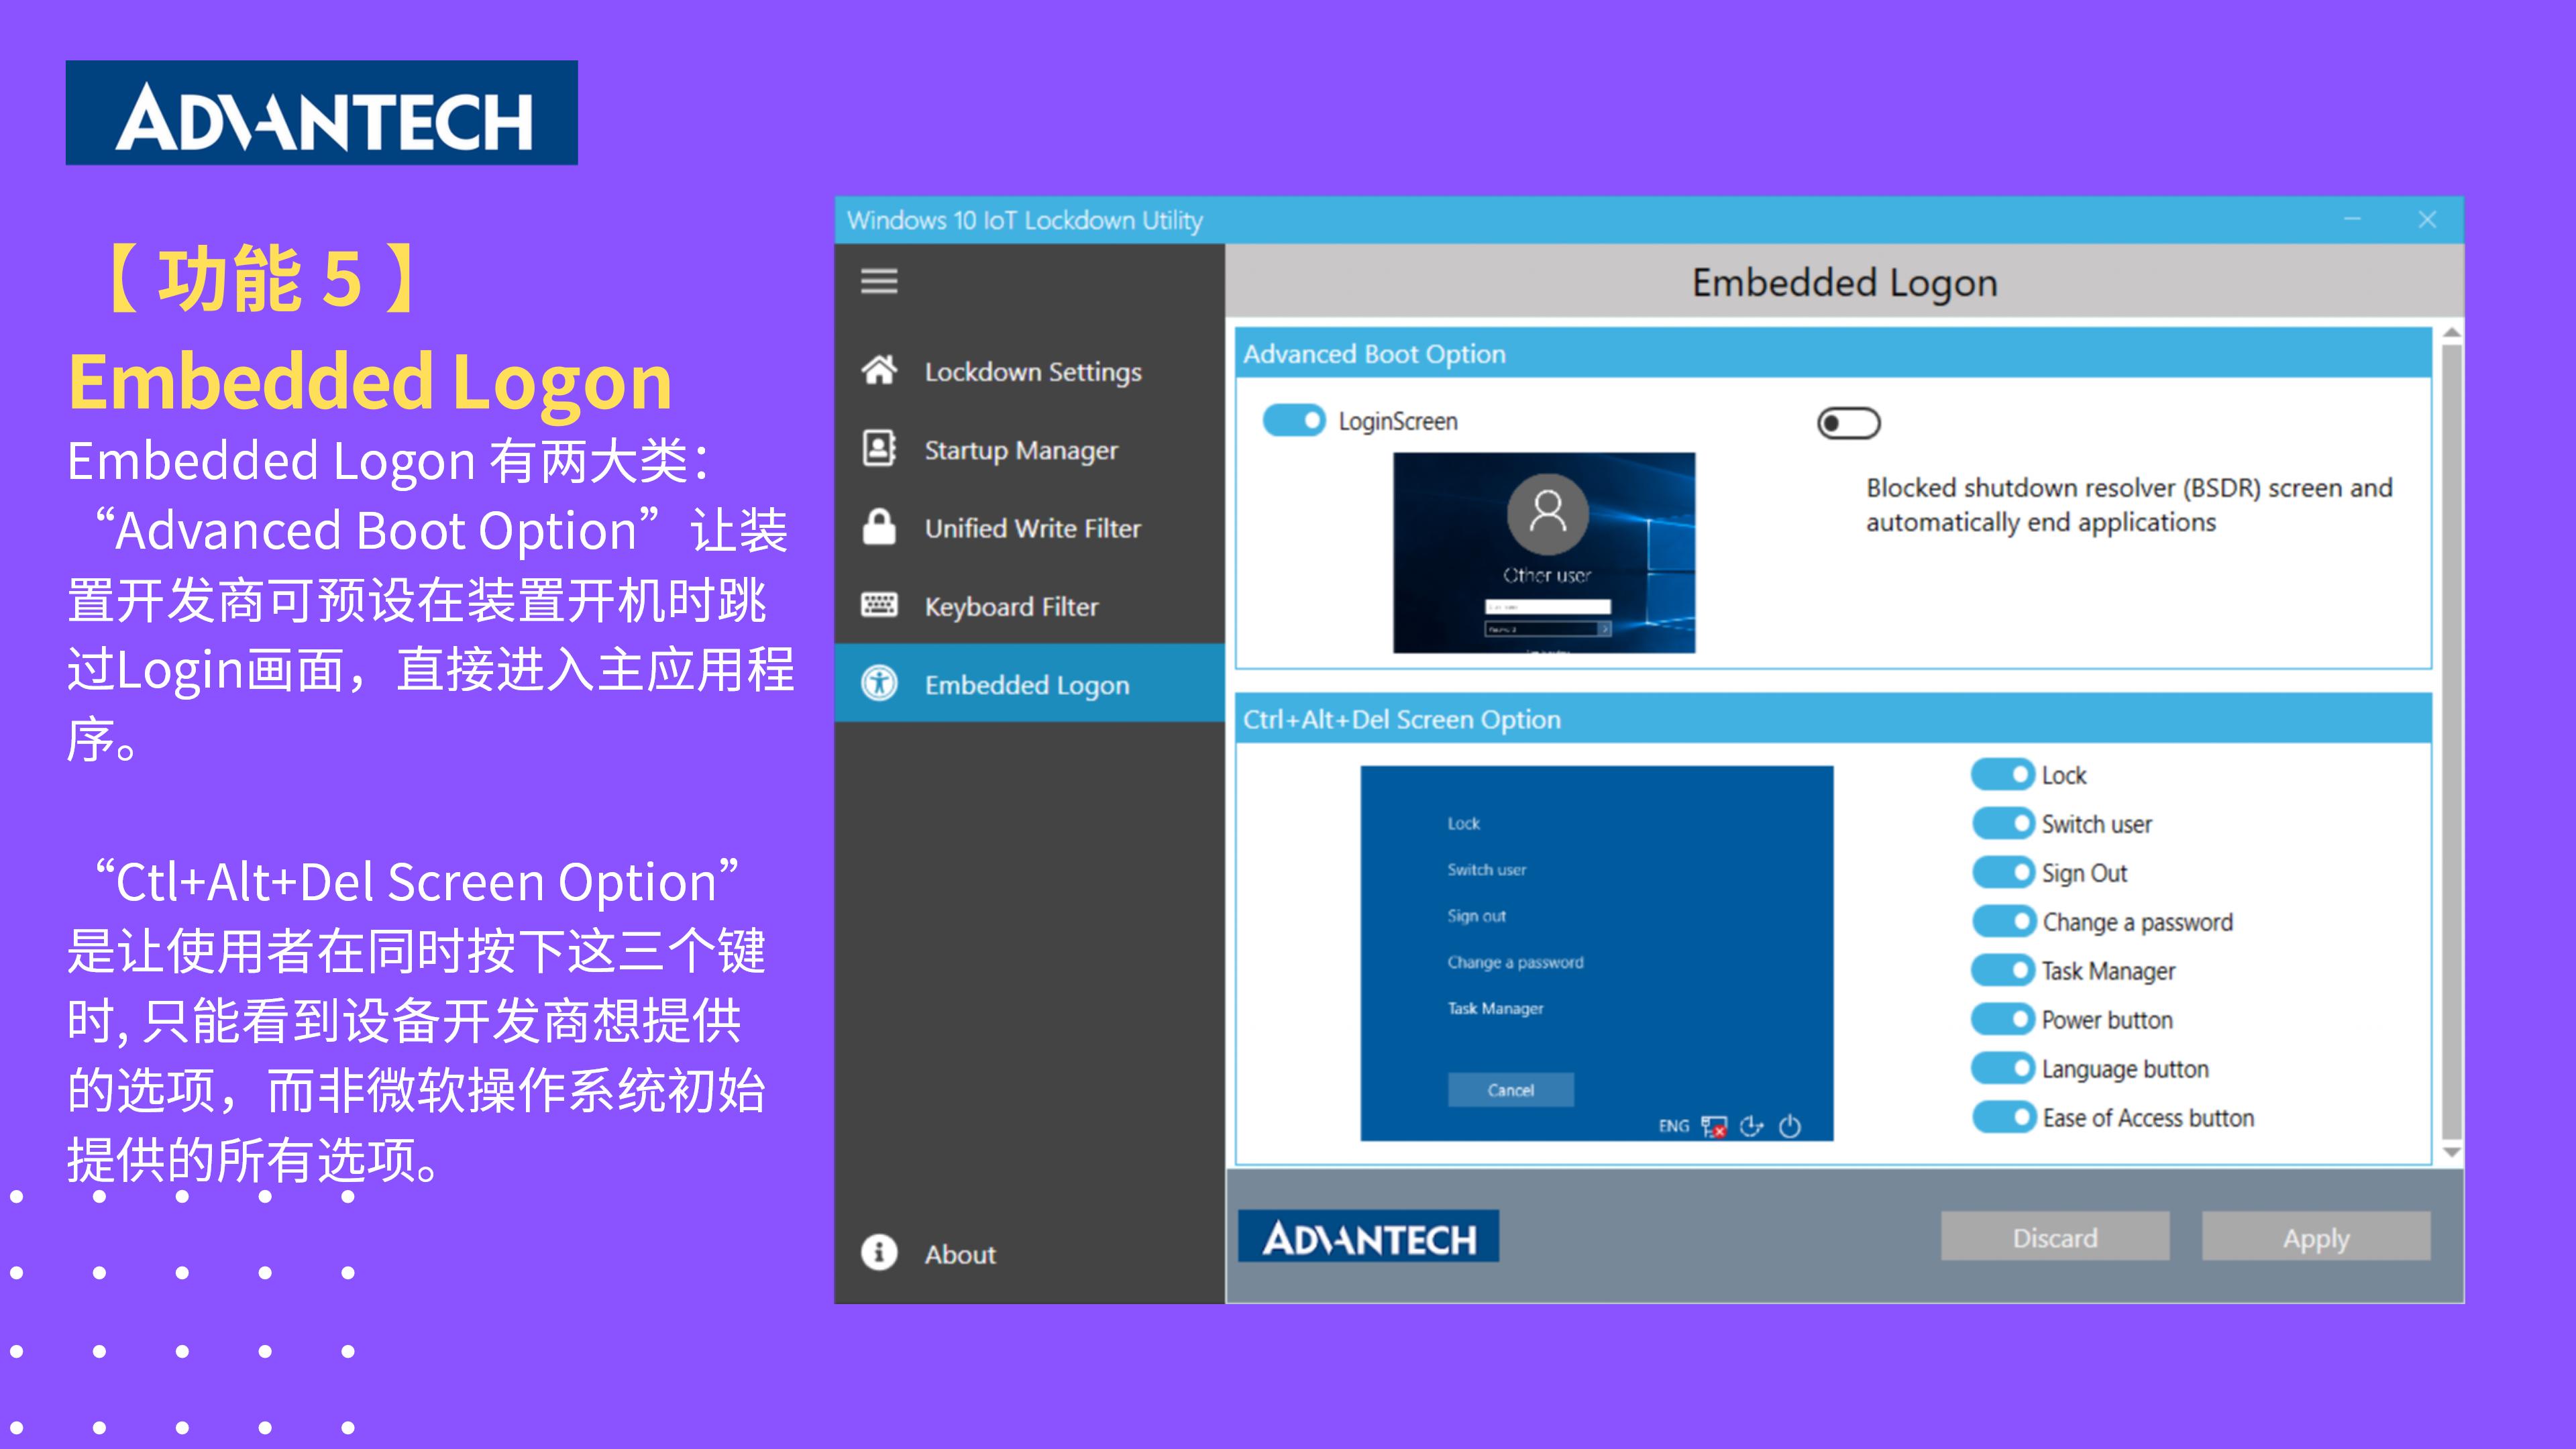The width and height of the screenshot is (2576, 1449).
Task: Click the Ctrl+Alt+Del Screen Option header
Action: coord(1833,719)
